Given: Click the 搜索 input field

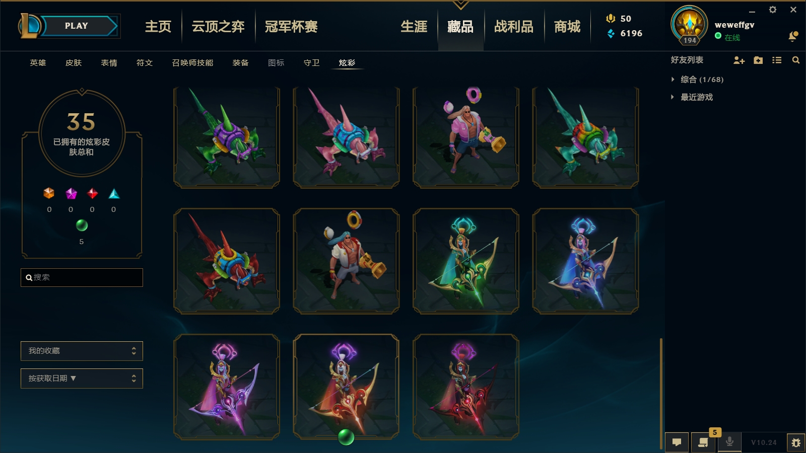Looking at the screenshot, I should [82, 277].
